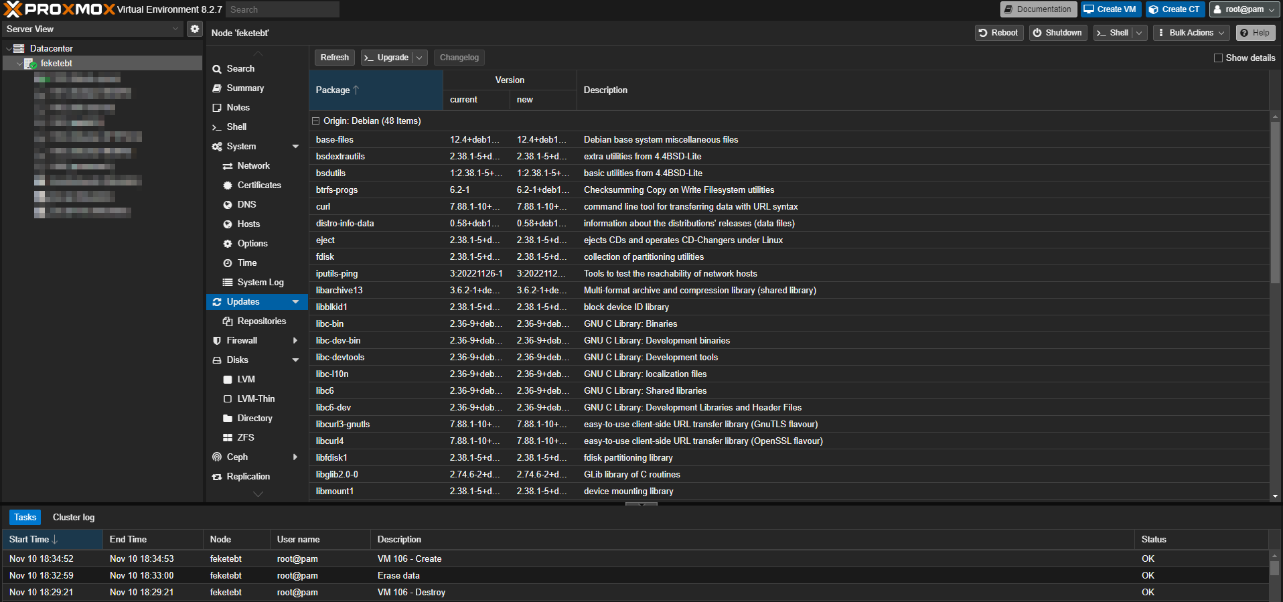This screenshot has height=602, width=1283.
Task: Open the Disks drive icon
Action: click(217, 360)
